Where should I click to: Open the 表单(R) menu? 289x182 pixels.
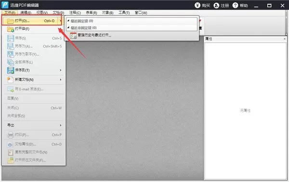click(x=92, y=13)
